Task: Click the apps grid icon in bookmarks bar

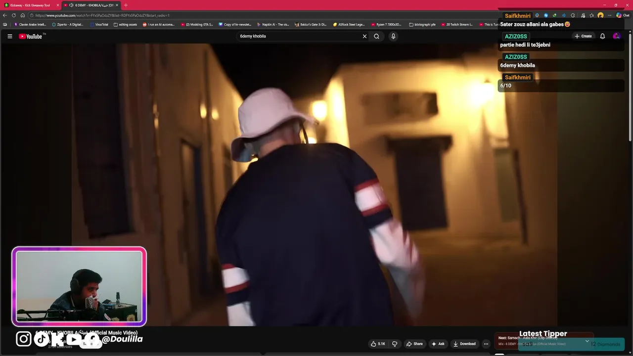Action: (5, 24)
